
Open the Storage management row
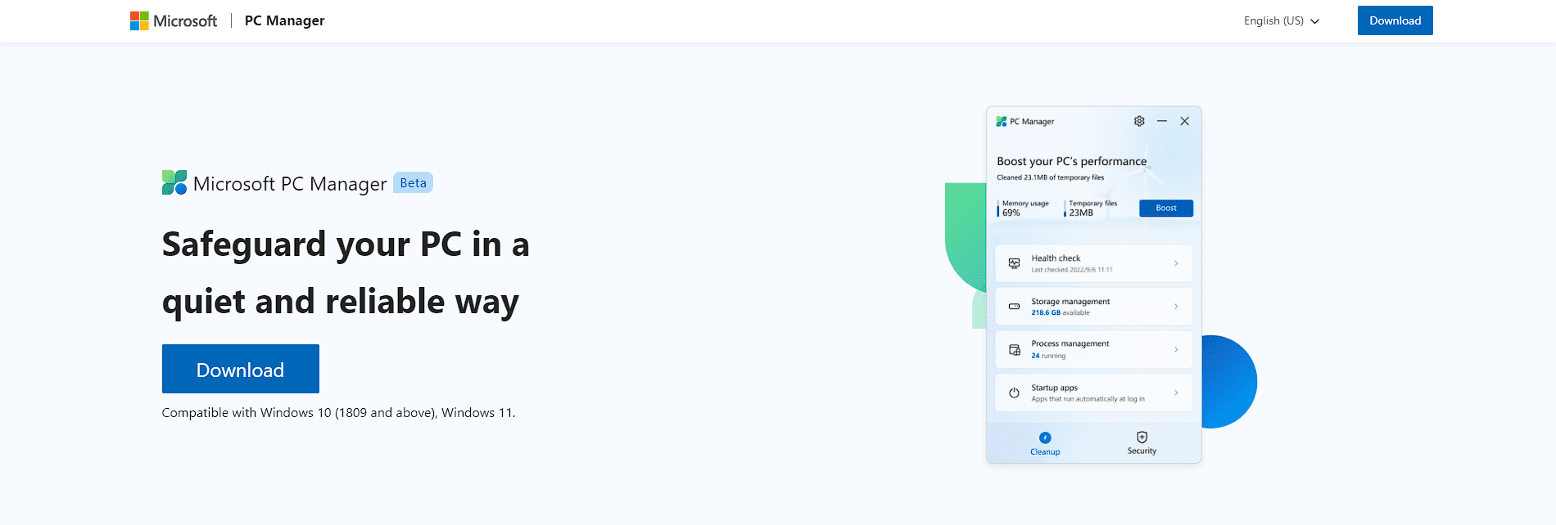coord(1094,307)
